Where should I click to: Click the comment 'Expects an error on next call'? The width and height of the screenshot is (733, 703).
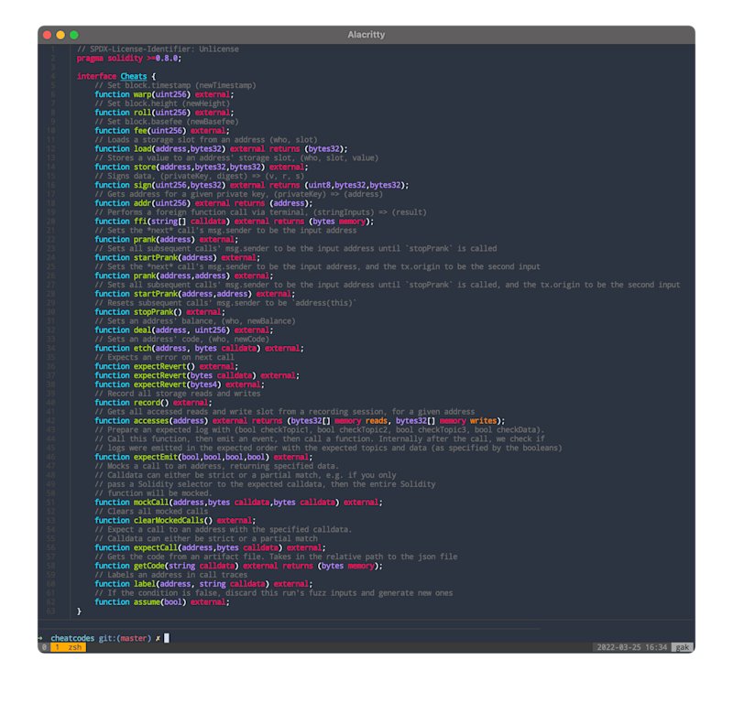point(164,357)
